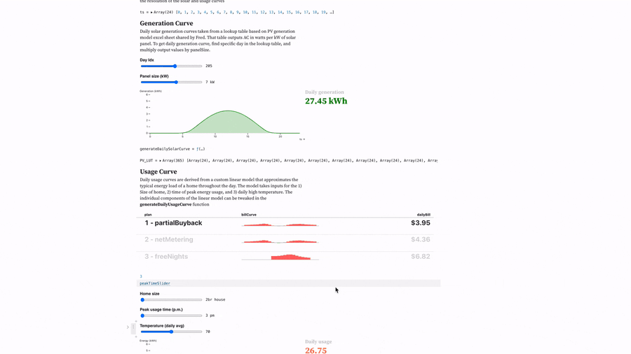Click the dailyBill column header
631x354 pixels.
(423, 215)
